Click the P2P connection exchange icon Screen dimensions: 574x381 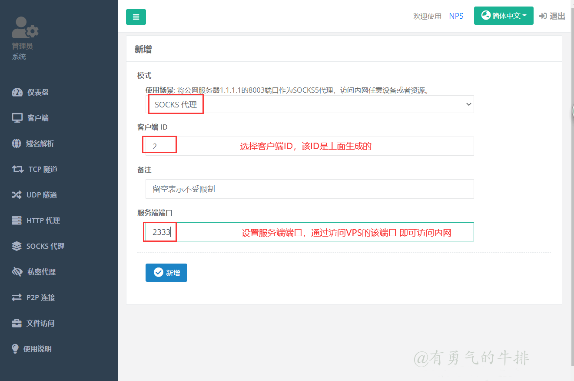(x=17, y=297)
